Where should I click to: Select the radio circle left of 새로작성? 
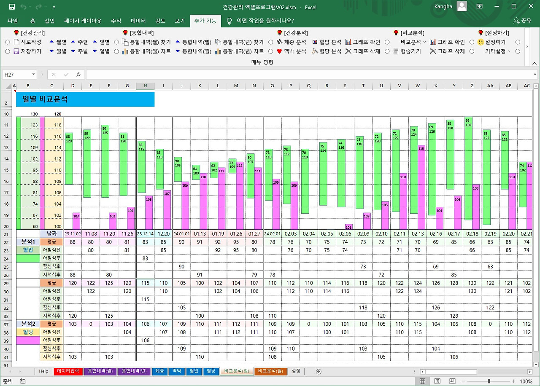click(x=8, y=42)
